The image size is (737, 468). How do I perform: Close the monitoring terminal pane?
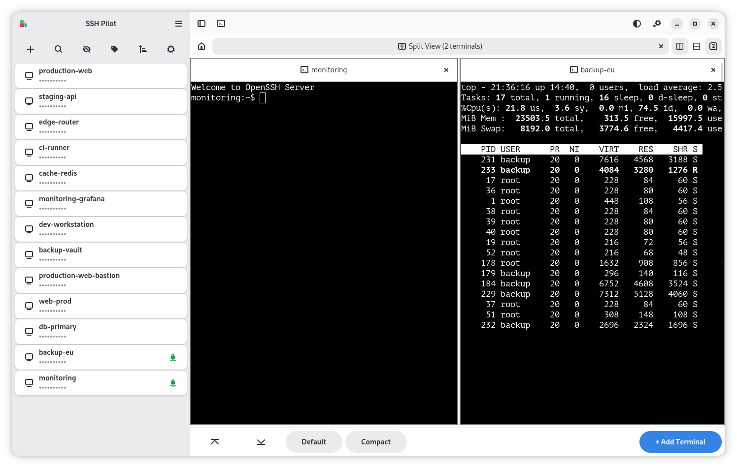(446, 70)
